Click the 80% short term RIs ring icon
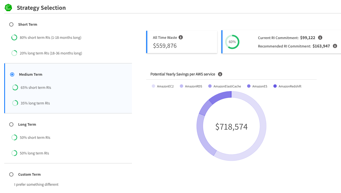The height and width of the screenshot is (193, 341). tap(14, 37)
